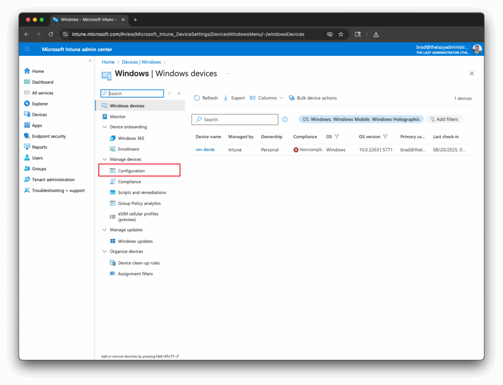The height and width of the screenshot is (385, 503).
Task: Click inside the device search field
Action: click(235, 119)
